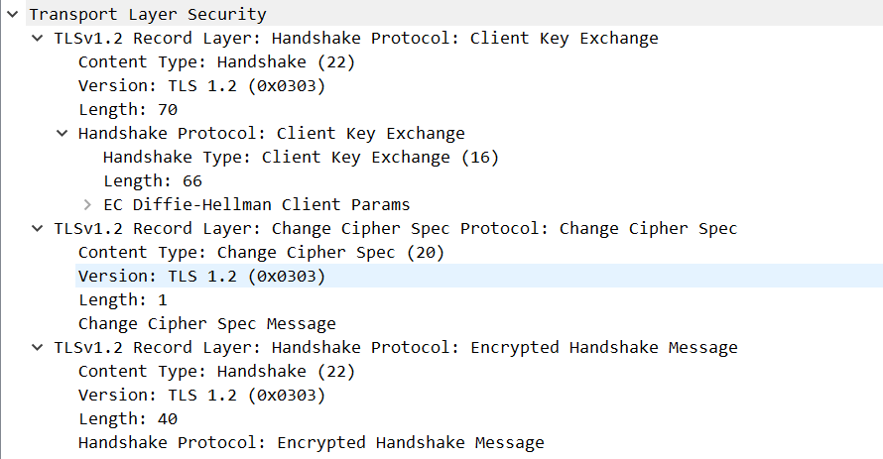Select the Change Cipher Spec Message row
The height and width of the screenshot is (459, 883).
click(x=206, y=324)
